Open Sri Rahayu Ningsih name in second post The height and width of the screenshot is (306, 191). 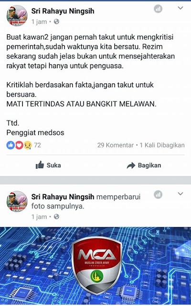(x=63, y=197)
